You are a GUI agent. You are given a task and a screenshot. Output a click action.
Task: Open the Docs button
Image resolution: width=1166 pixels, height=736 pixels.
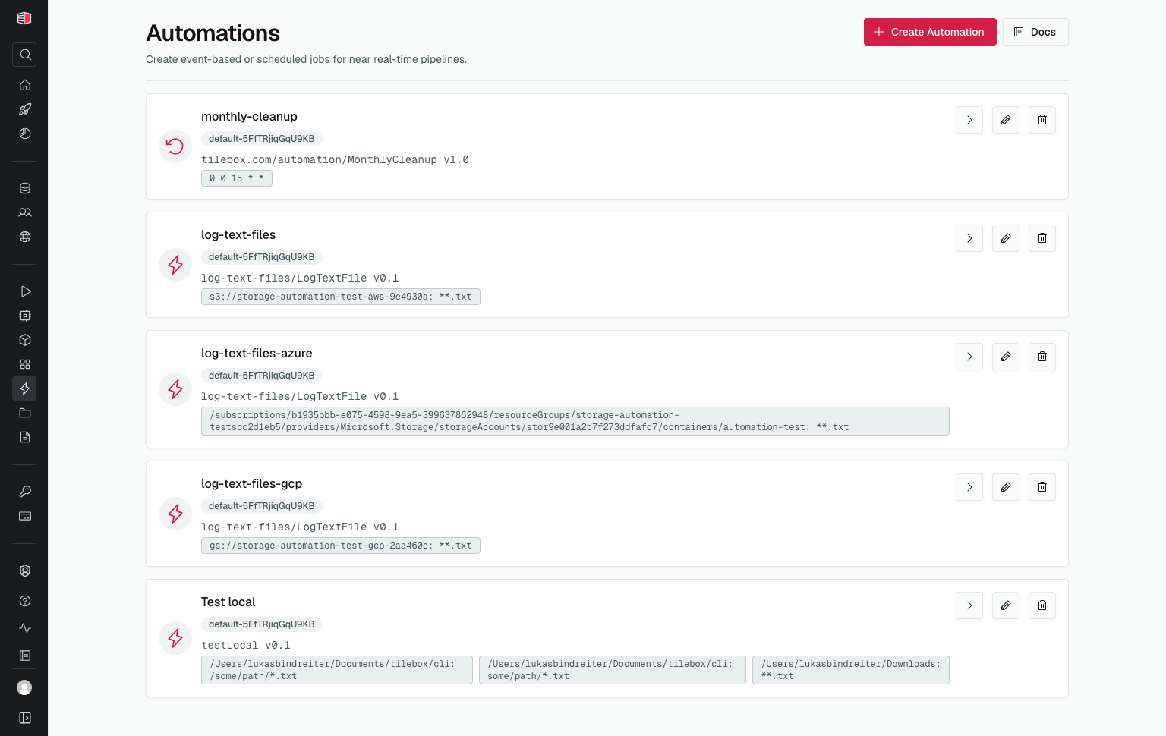coord(1035,32)
